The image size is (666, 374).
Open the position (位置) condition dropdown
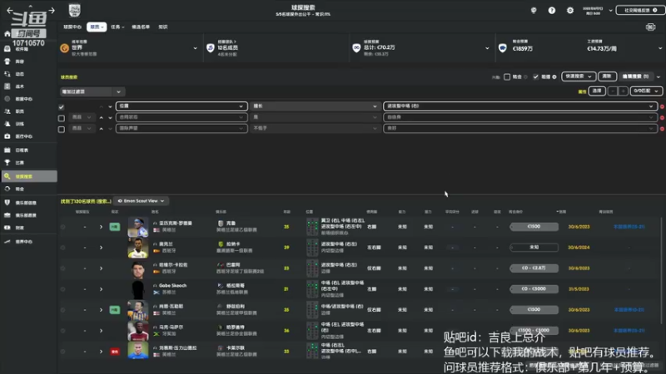point(181,106)
